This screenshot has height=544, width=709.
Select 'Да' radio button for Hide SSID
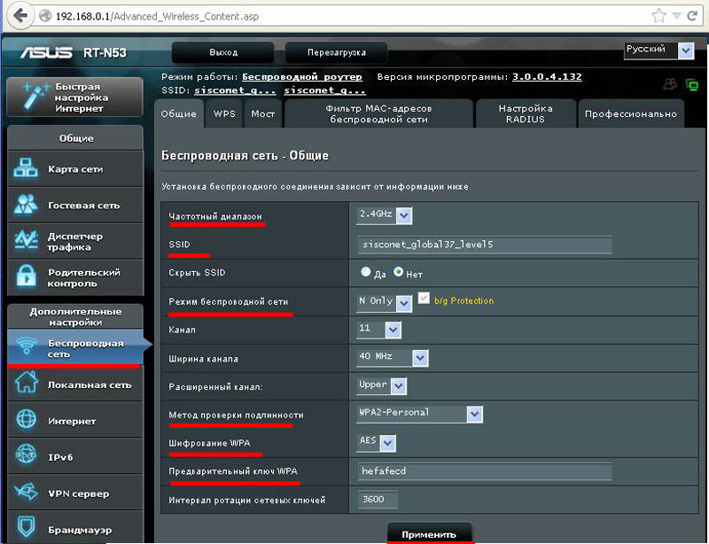pyautogui.click(x=365, y=274)
